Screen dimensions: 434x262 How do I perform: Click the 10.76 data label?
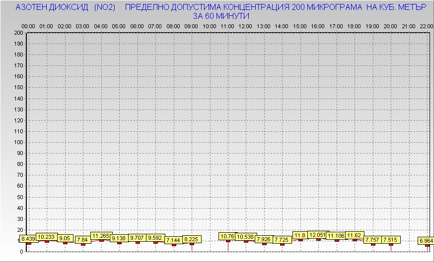click(228, 236)
